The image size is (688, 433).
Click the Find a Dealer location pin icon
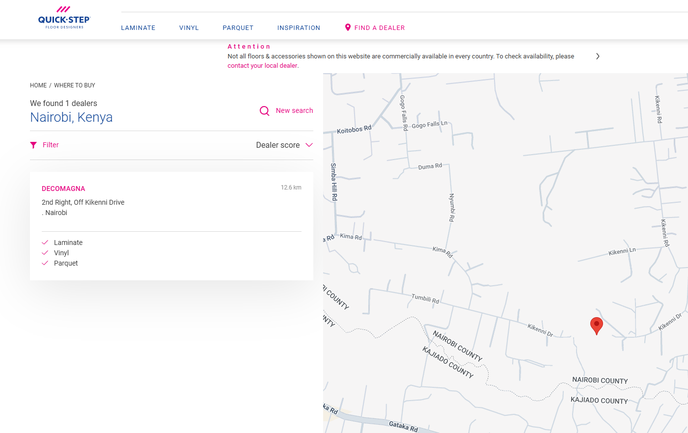coord(348,27)
